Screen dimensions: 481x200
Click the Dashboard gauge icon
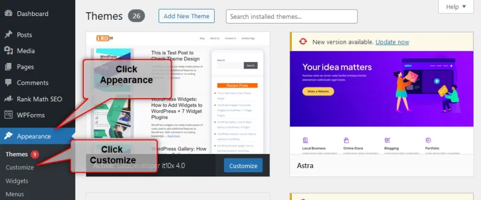8,14
